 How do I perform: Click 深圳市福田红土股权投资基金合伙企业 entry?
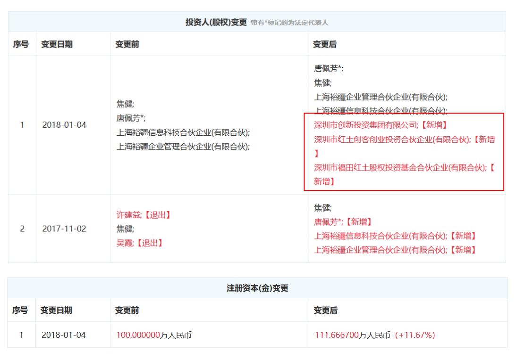pyautogui.click(x=405, y=174)
